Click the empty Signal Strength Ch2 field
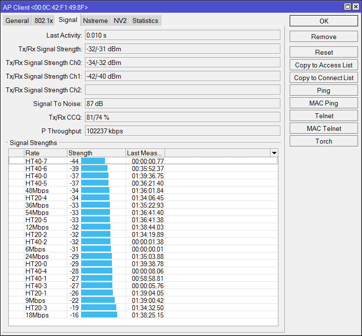The image size is (362, 336). click(183, 90)
